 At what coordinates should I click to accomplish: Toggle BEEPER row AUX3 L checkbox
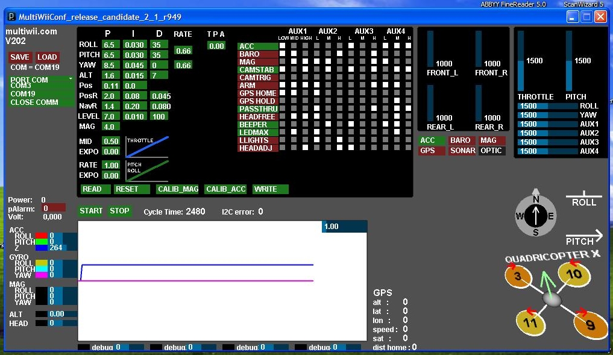click(x=351, y=124)
